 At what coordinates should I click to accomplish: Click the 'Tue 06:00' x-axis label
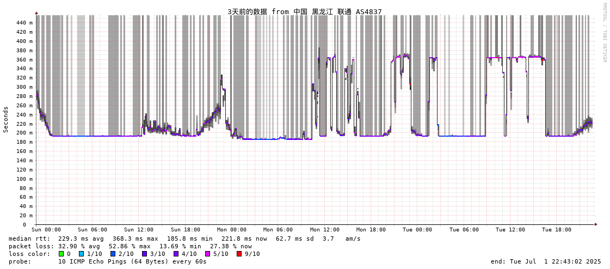tap(464, 230)
